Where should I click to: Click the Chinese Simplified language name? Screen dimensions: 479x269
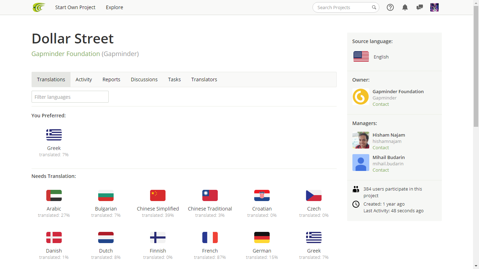pos(158,209)
